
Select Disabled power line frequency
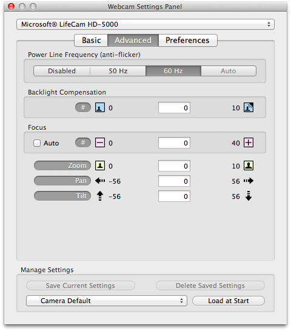pyautogui.click(x=62, y=71)
